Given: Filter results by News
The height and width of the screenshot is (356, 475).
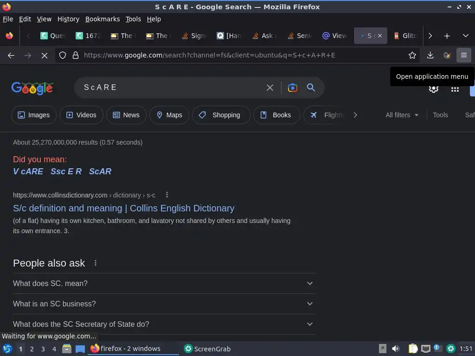Looking at the screenshot, I should tap(126, 115).
